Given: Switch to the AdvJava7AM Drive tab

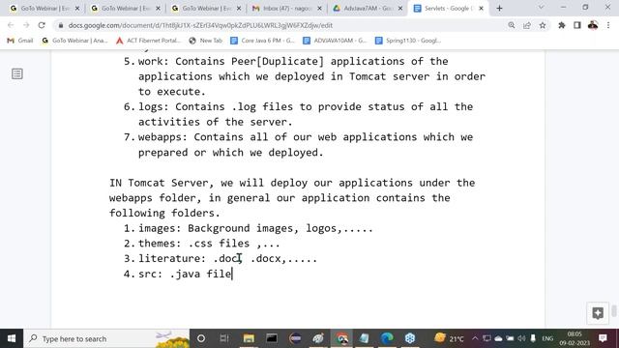Looking at the screenshot, I should point(368,9).
